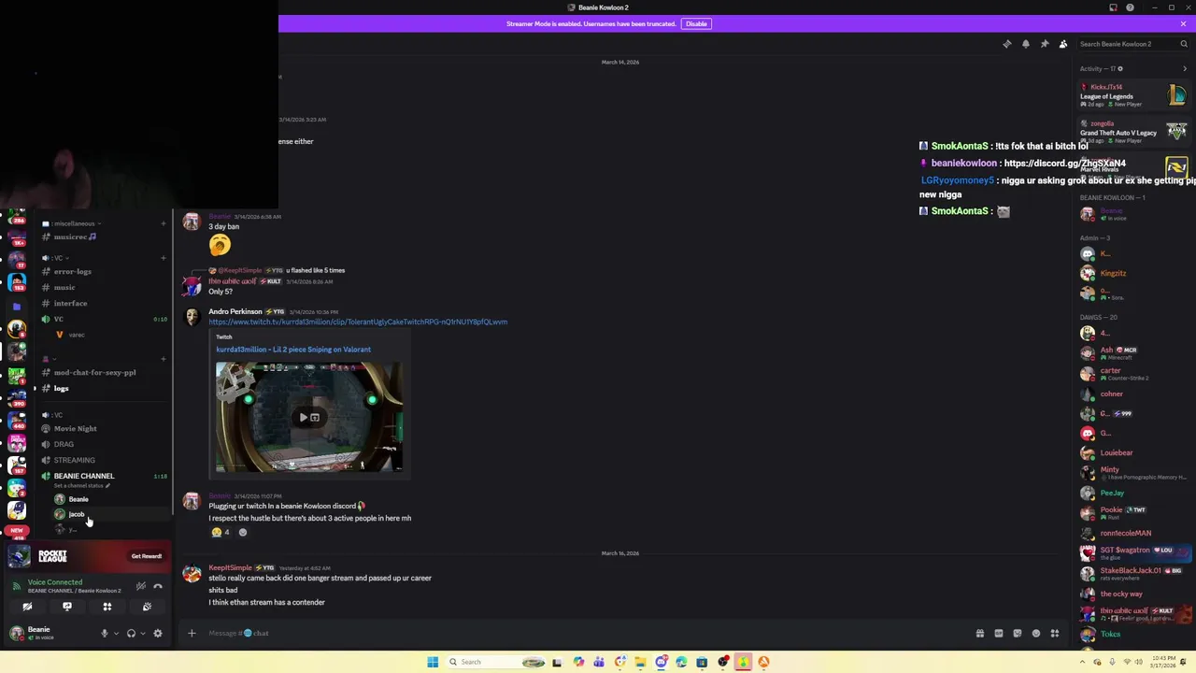Open the gift icon in message bar
The height and width of the screenshot is (673, 1196).
[x=979, y=633]
